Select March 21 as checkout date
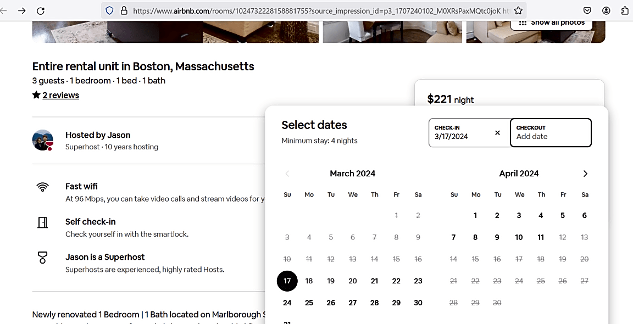 [x=374, y=281]
